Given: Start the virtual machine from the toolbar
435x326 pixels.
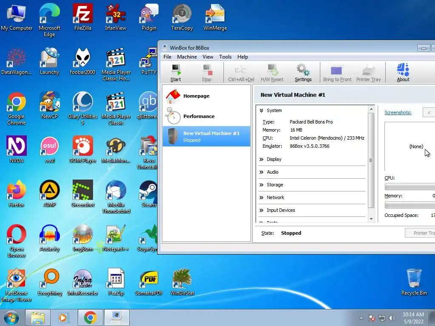Looking at the screenshot, I should pyautogui.click(x=175, y=73).
